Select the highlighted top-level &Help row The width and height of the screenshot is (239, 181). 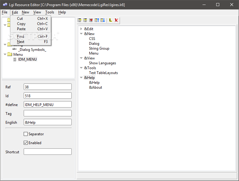point(90,78)
